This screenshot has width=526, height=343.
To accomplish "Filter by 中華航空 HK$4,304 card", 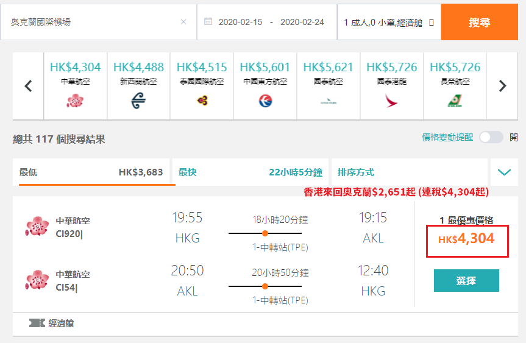I will [x=76, y=86].
